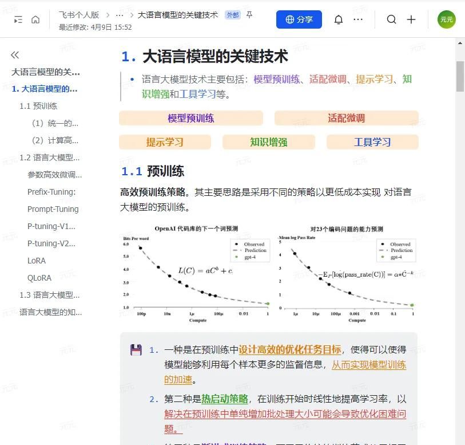This screenshot has width=465, height=445.
Task: Click the sidebar navigation icon top-left
Action: click(x=17, y=19)
